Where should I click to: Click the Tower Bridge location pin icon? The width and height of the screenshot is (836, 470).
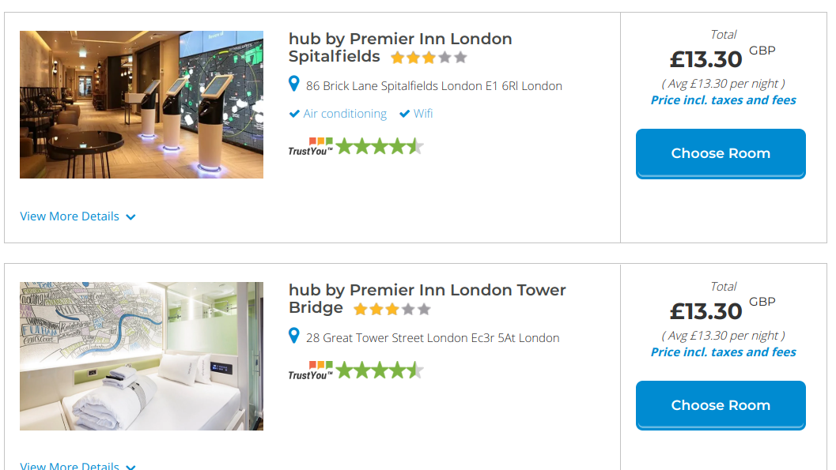[294, 336]
